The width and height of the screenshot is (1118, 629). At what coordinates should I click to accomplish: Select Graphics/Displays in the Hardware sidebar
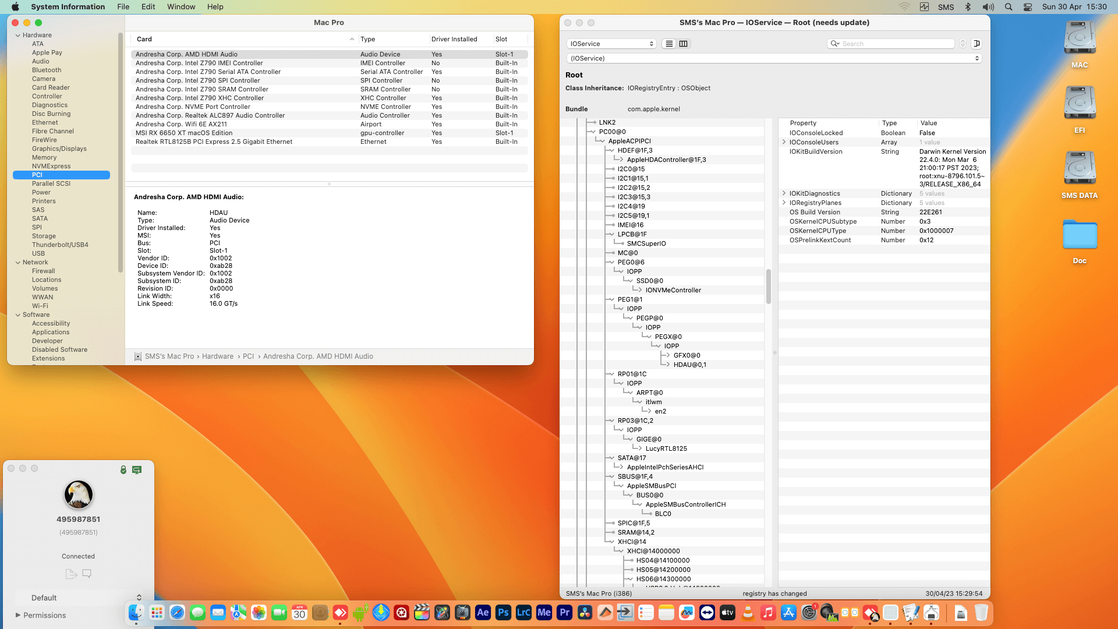click(59, 149)
